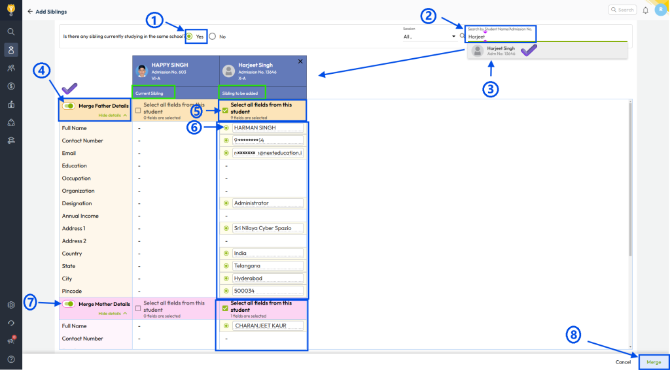Check father select all for current sibling
The image size is (670, 370).
click(x=138, y=110)
